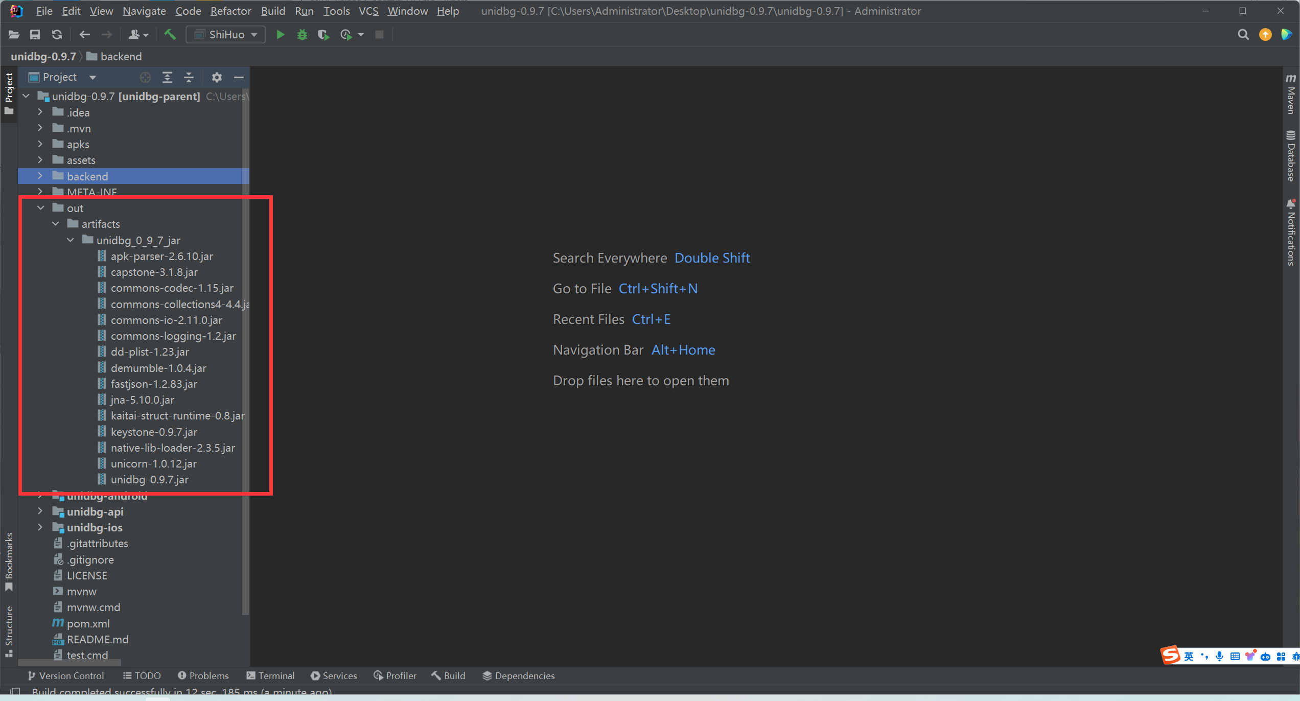Navigate forward with the right arrow
The width and height of the screenshot is (1300, 701).
(x=106, y=35)
